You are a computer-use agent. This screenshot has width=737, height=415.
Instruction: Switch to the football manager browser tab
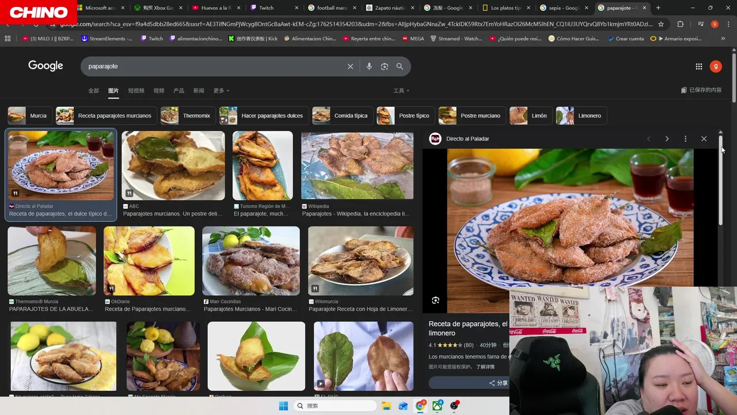[x=332, y=8]
